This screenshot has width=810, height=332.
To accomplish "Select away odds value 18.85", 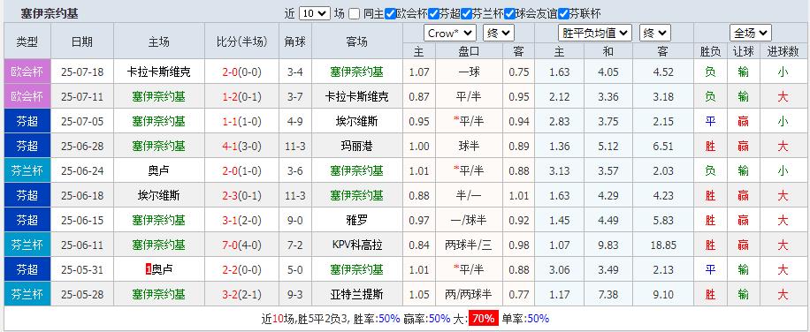I will click(663, 245).
